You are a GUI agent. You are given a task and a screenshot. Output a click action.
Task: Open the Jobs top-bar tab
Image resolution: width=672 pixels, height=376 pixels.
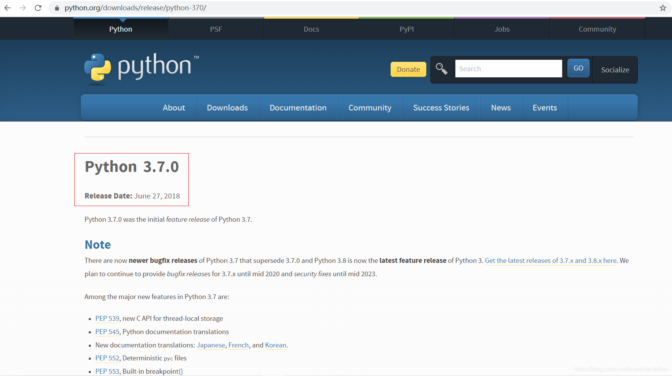tap(502, 29)
